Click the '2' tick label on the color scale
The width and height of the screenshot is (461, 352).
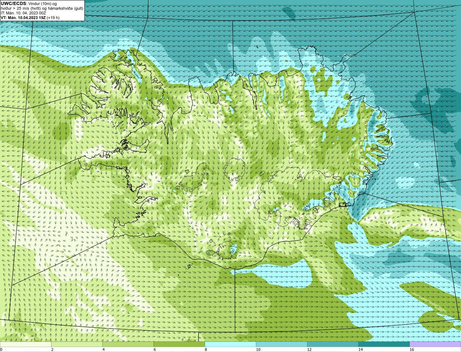pyautogui.click(x=52, y=349)
